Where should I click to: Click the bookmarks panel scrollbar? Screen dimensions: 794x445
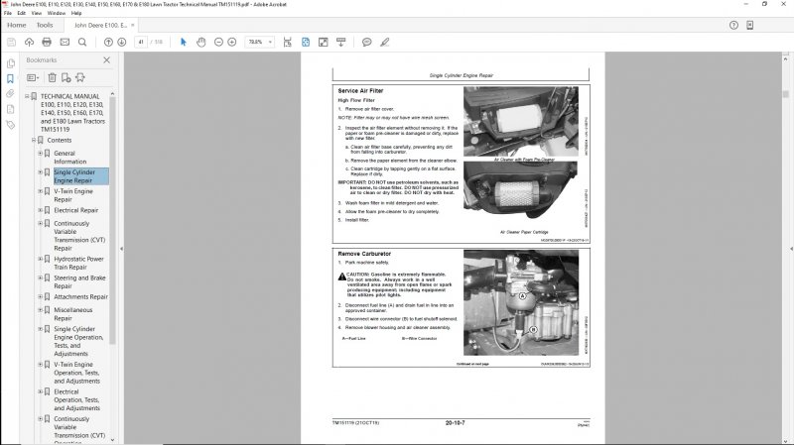(112, 220)
